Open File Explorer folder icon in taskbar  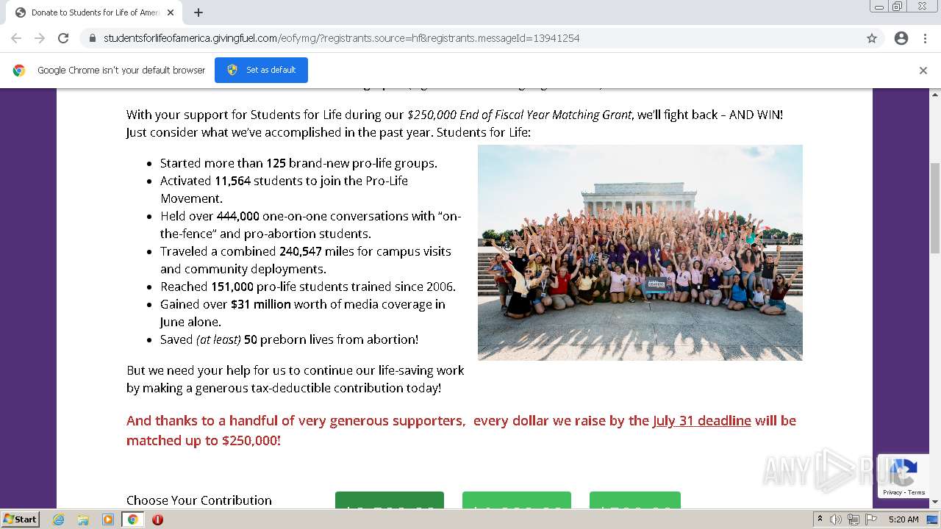click(83, 519)
